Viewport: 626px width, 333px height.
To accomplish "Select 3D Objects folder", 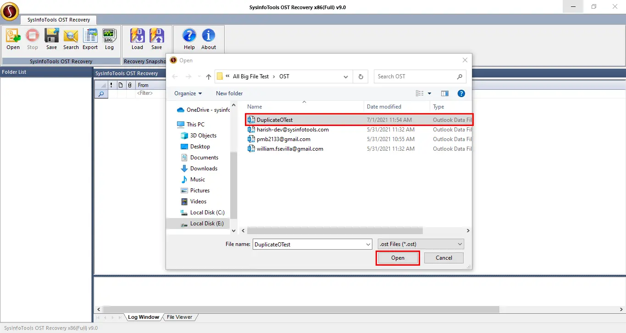I will click(199, 136).
